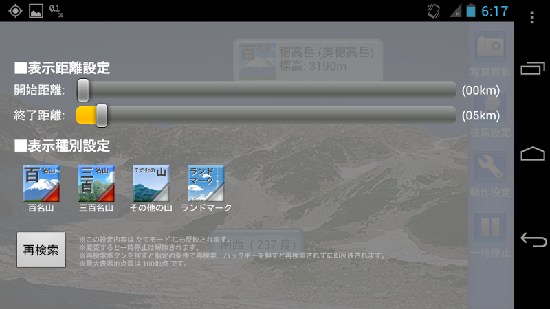Click the 開始距離 label
Screen dimensions: 550x309
coord(39,91)
